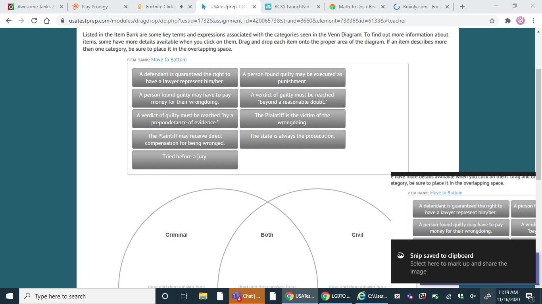This screenshot has width=542, height=304.
Task: Mute the Fortnite Clicker tab audio
Action: pos(181,7)
